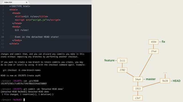183x102 pixels.
Task: Click commit node 2c11
Action: 122,61
